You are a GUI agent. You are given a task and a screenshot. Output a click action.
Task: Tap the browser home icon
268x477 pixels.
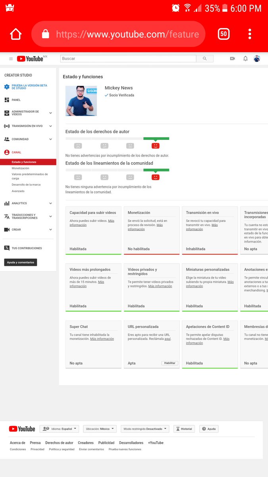coord(16,34)
